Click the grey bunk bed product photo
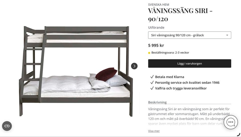 pyautogui.click(x=76, y=71)
